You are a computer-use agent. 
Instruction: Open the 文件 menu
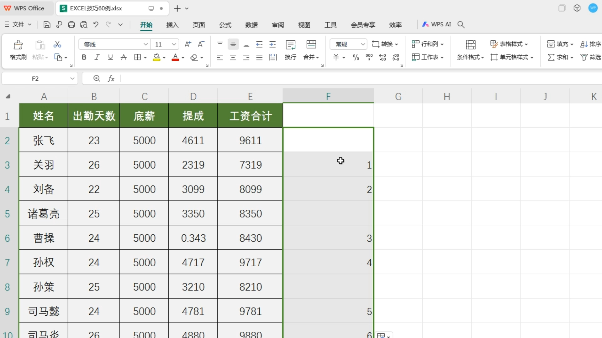click(x=18, y=24)
